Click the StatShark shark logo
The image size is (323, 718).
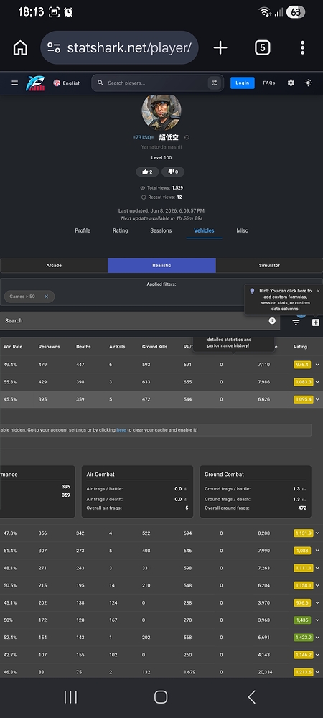tap(35, 83)
